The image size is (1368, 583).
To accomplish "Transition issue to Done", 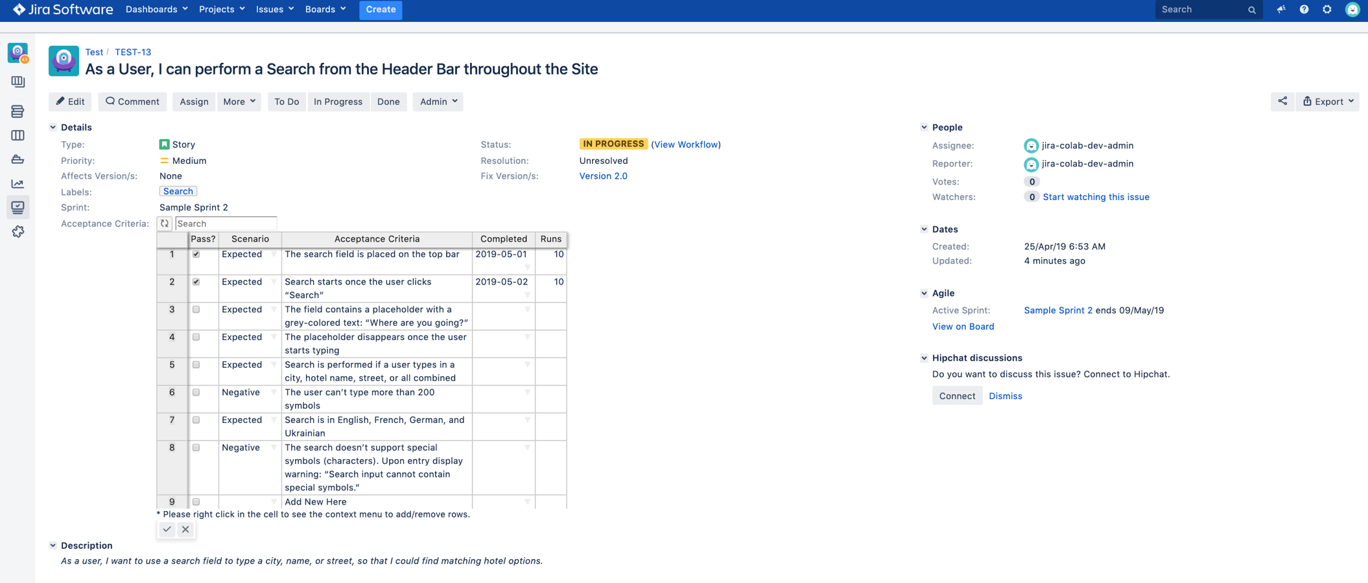I will click(x=388, y=102).
